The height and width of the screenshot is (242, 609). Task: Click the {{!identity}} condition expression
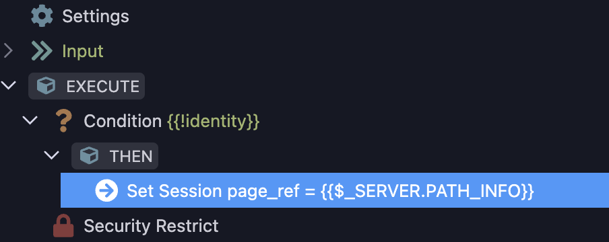tap(214, 122)
